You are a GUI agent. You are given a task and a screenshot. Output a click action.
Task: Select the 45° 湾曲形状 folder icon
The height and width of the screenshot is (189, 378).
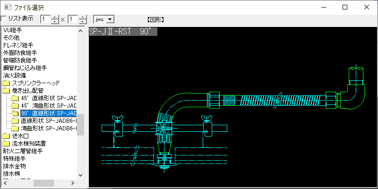point(15,105)
